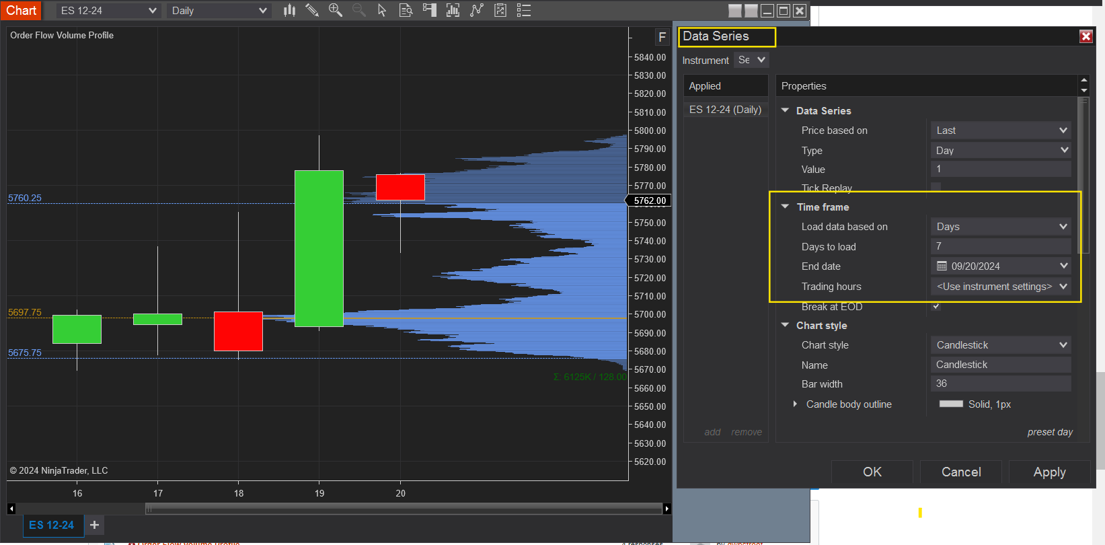
Task: Collapse the Data Series property group
Action: pyautogui.click(x=785, y=110)
